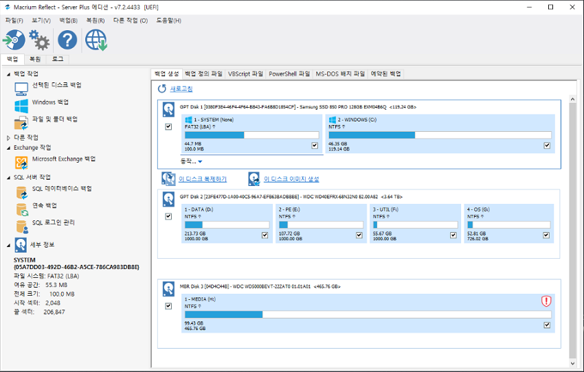The image size is (584, 372).
Task: Toggle the 2 - WINDOWS (C:) partition checkbox
Action: pos(547,146)
